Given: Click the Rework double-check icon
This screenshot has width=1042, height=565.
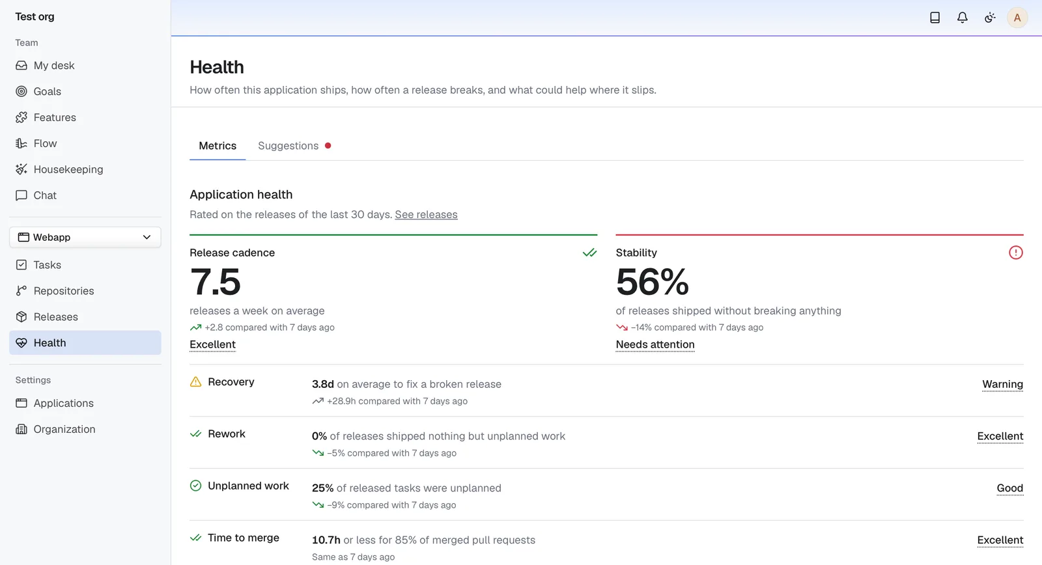Looking at the screenshot, I should tap(195, 434).
